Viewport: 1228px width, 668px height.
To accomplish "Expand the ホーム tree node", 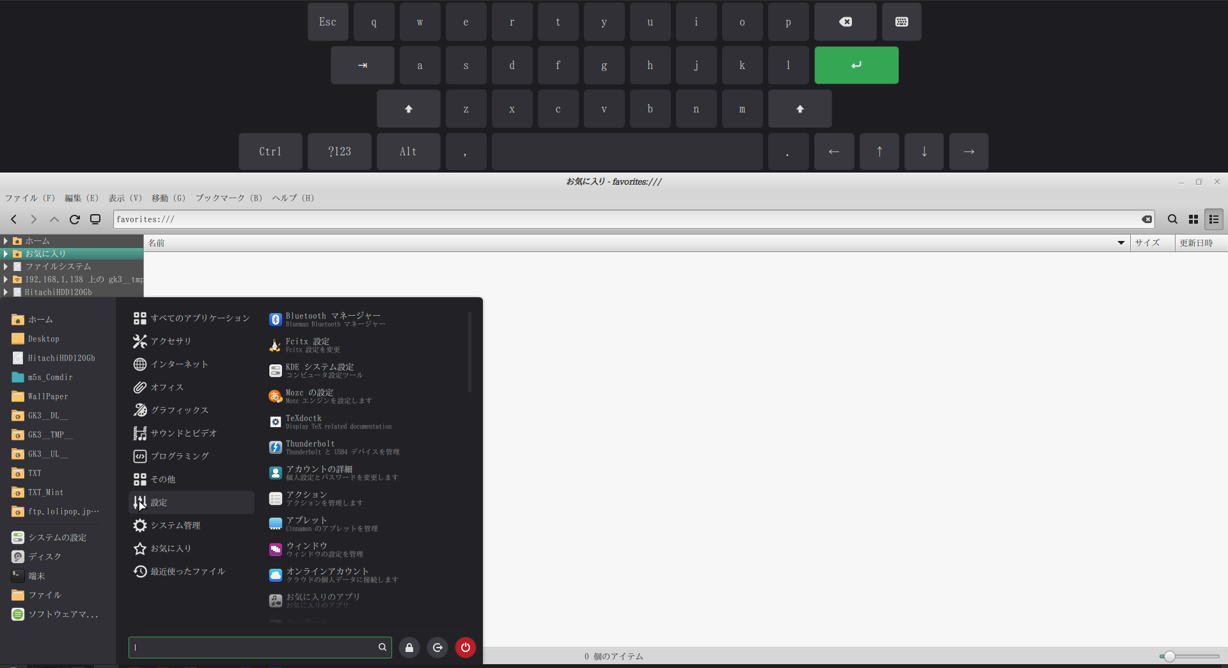I will (x=6, y=241).
